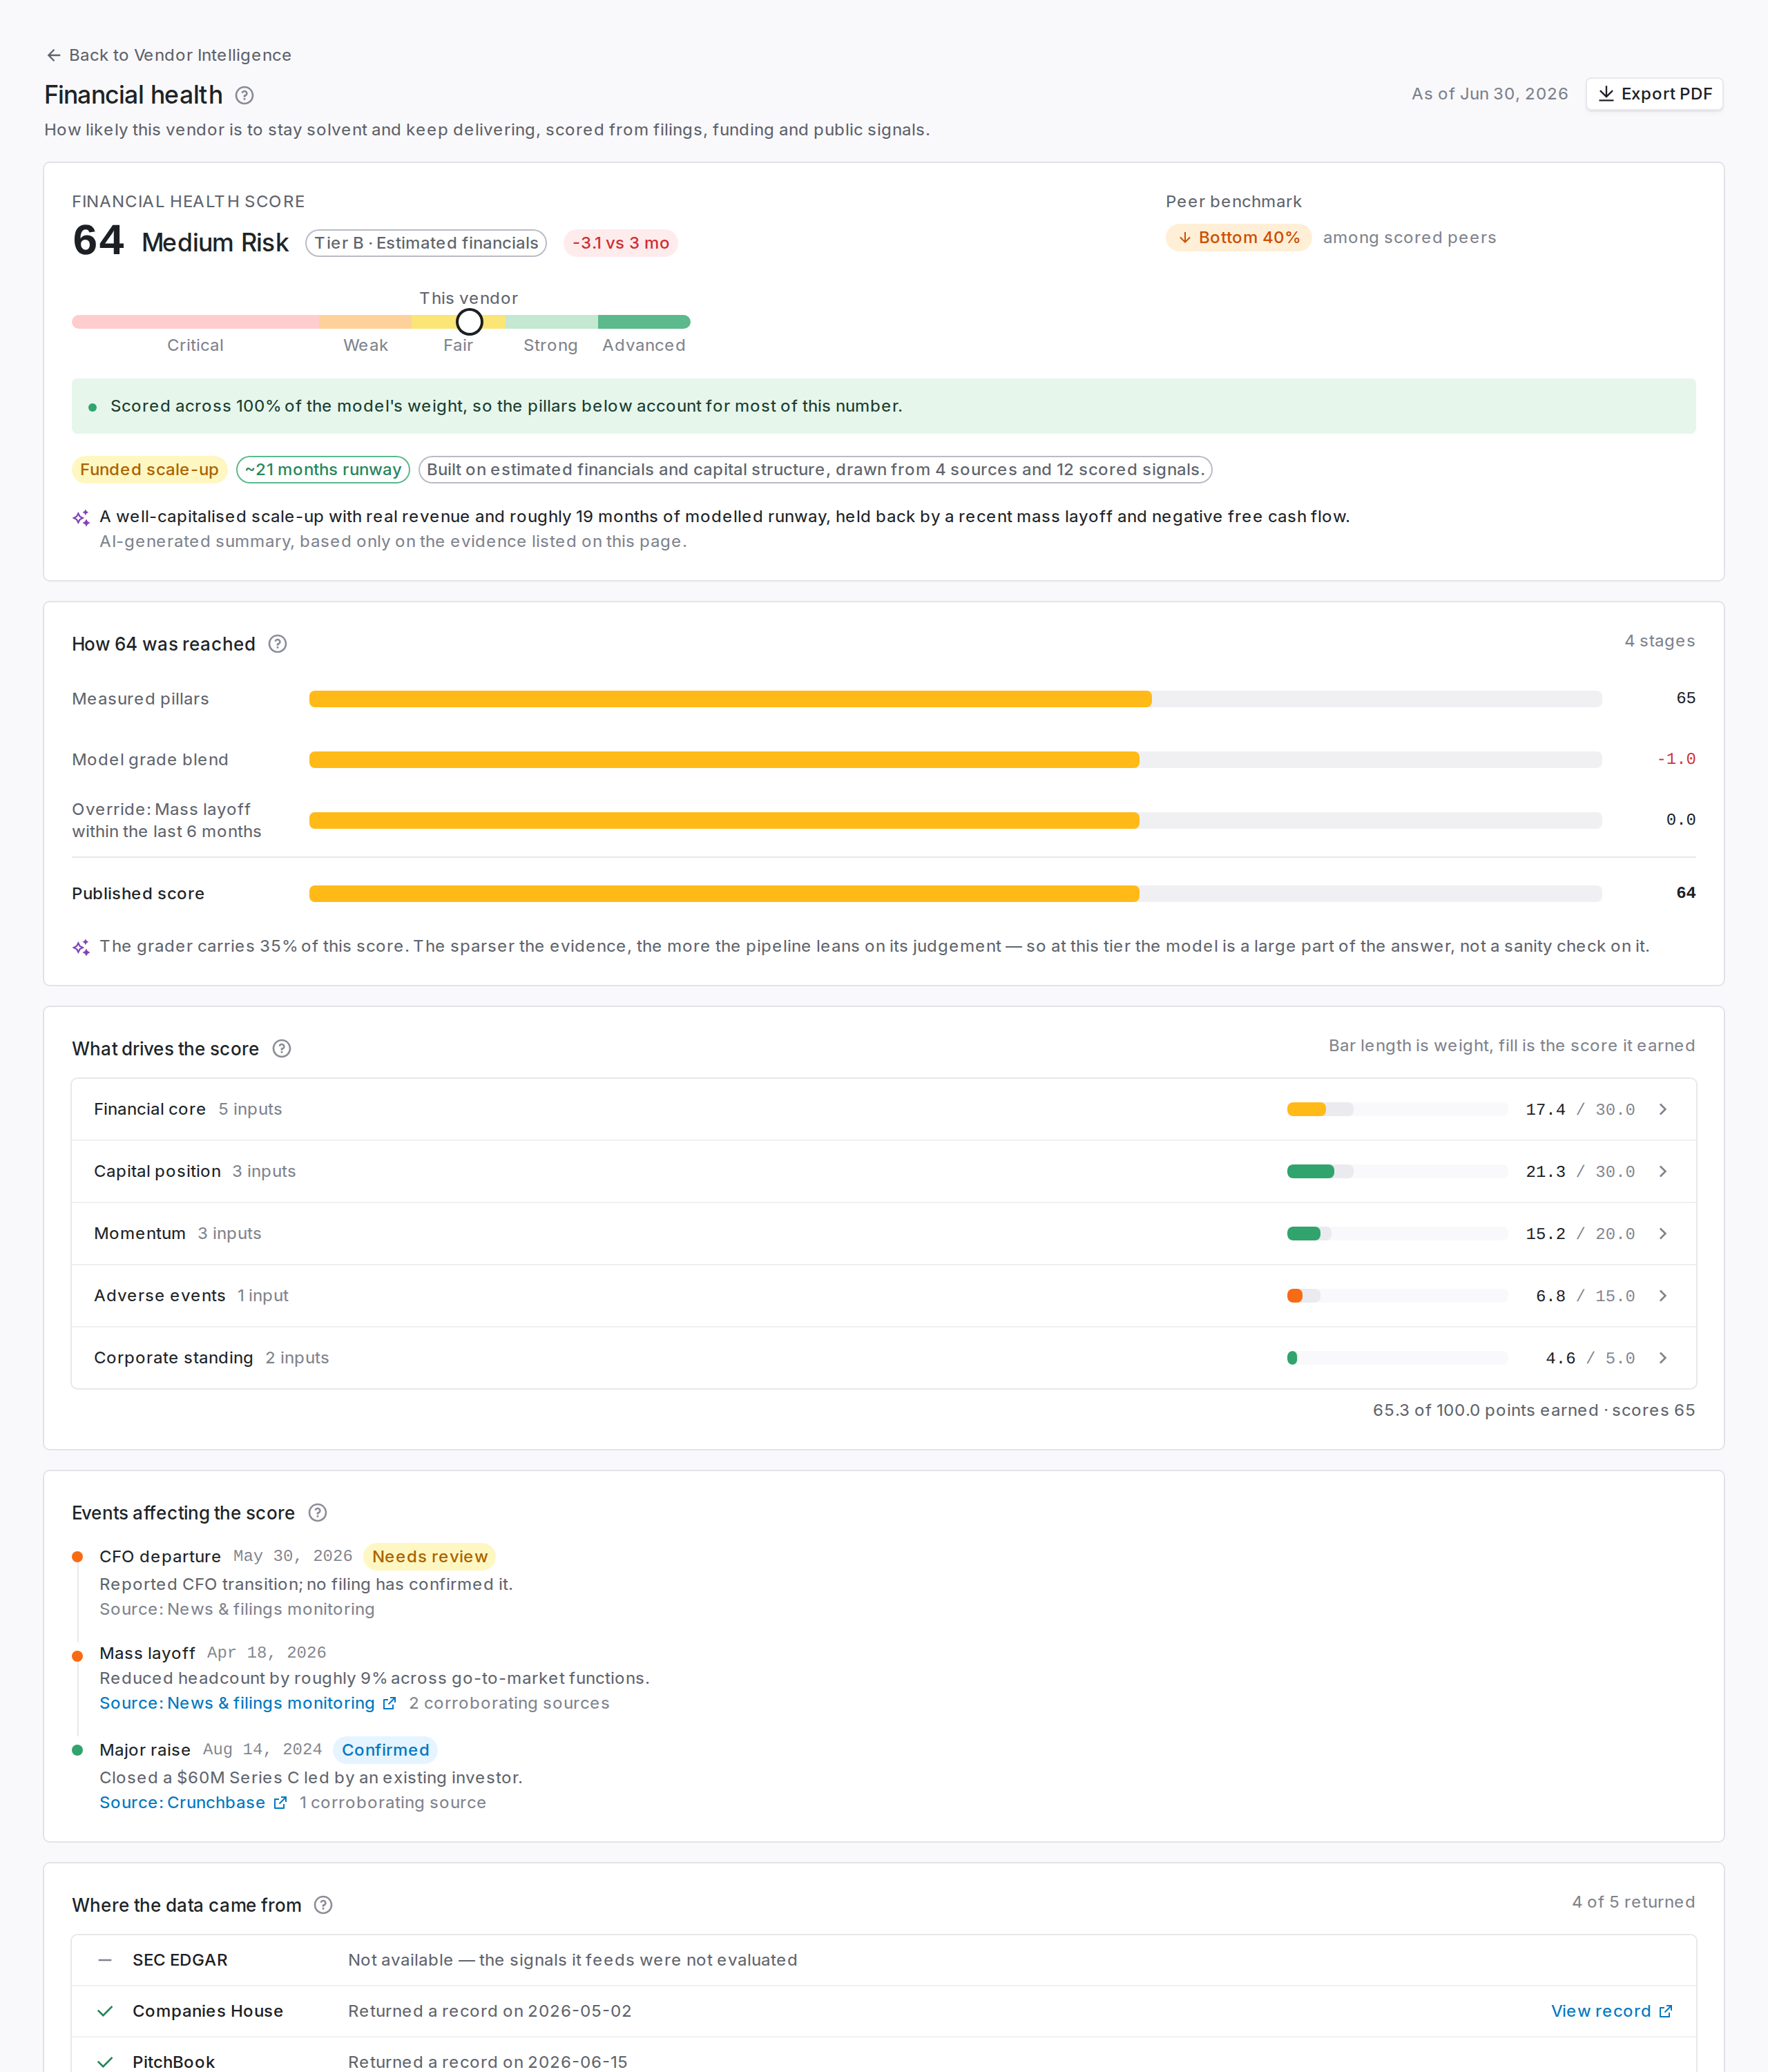This screenshot has height=2072, width=1768.
Task: Open help icon beside What drives the score
Action: 282,1049
